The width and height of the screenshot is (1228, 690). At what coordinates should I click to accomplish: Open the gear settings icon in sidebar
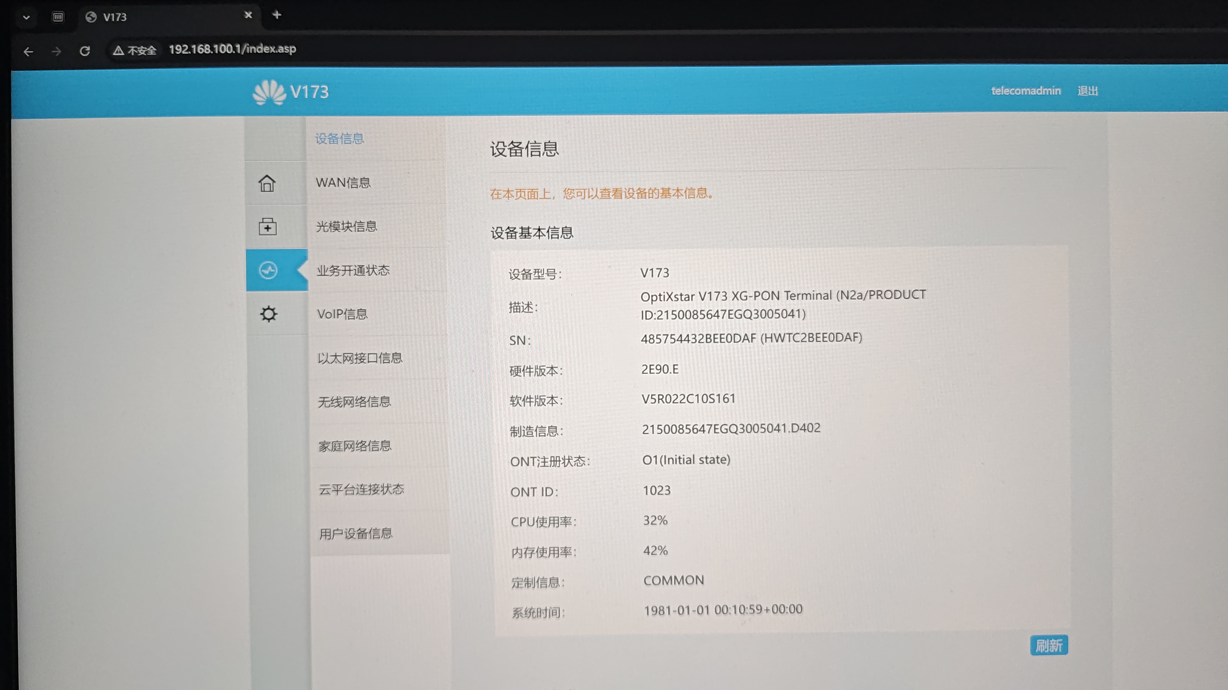pyautogui.click(x=268, y=314)
